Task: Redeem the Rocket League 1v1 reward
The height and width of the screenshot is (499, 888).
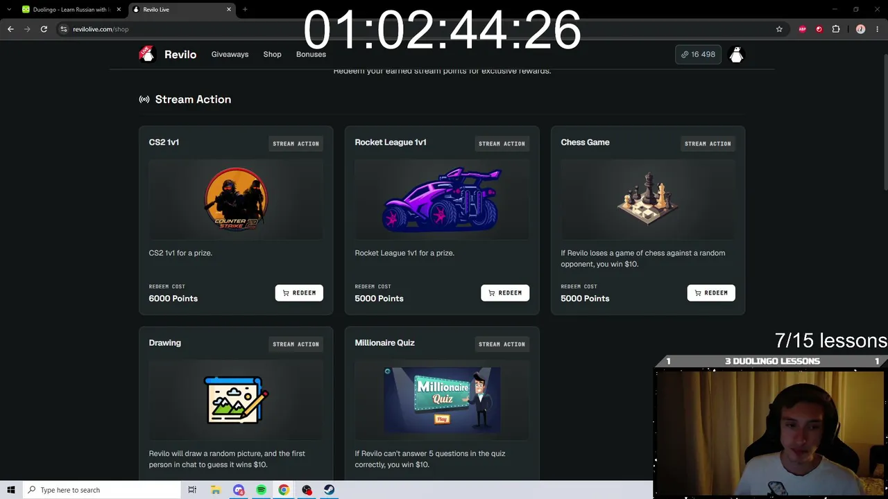Action: (505, 293)
